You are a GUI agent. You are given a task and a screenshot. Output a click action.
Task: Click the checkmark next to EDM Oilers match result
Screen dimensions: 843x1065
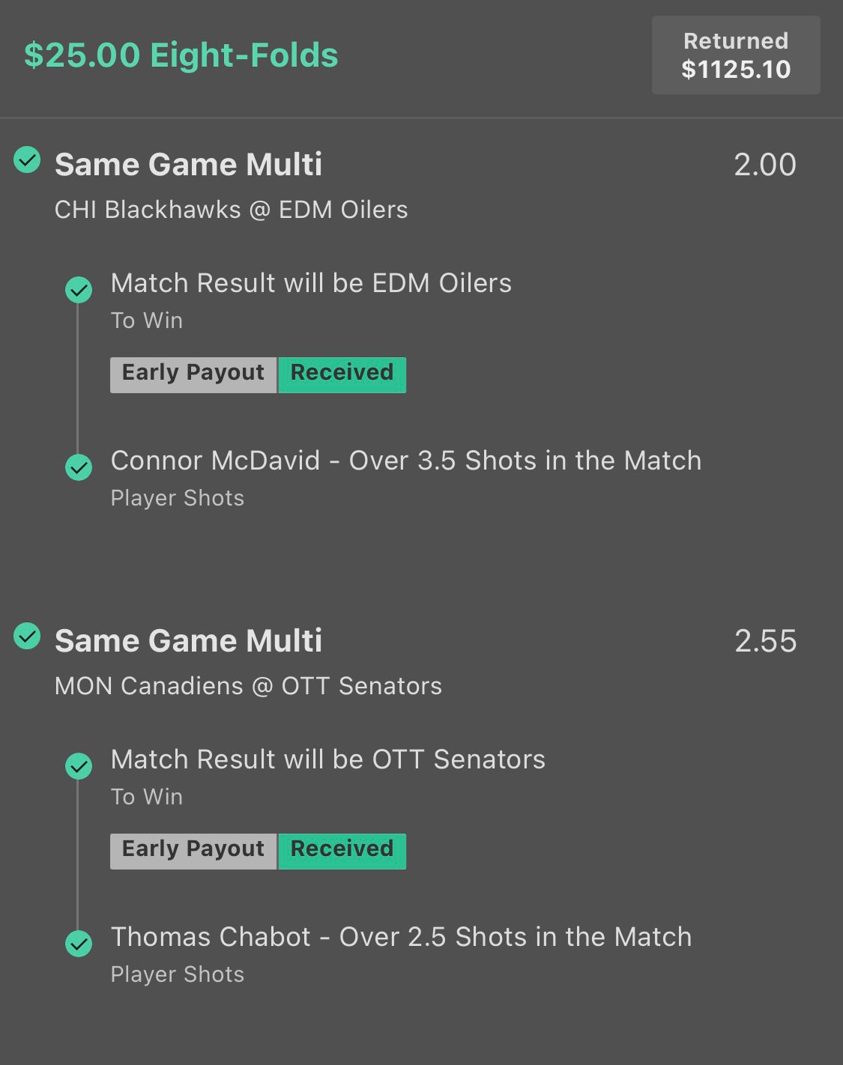point(79,290)
